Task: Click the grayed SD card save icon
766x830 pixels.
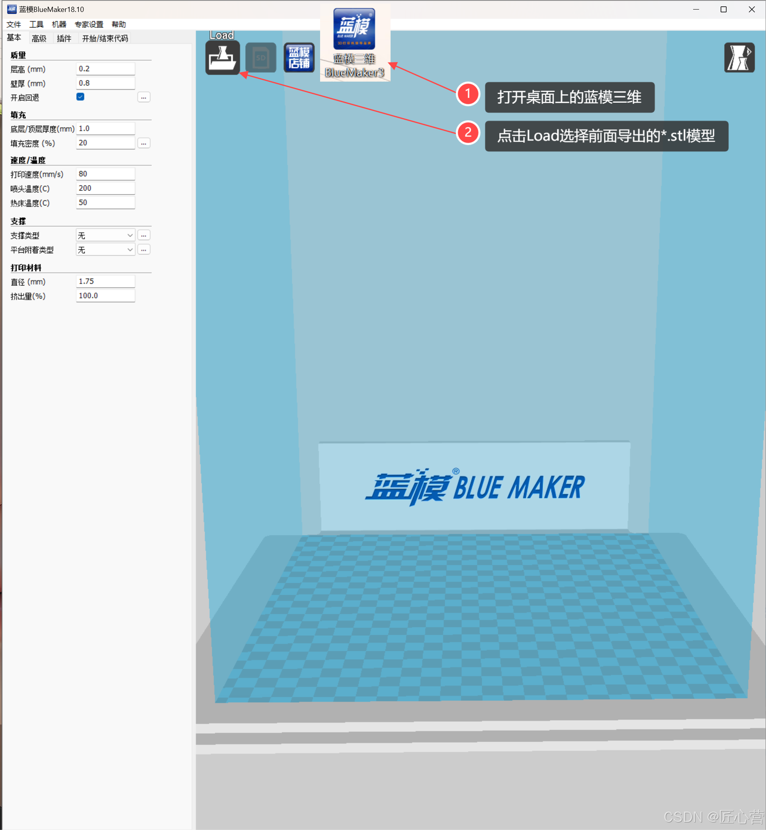Action: coord(260,58)
